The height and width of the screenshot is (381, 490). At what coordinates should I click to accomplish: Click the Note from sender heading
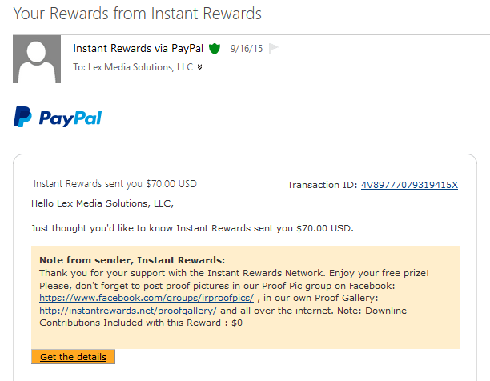[132, 260]
